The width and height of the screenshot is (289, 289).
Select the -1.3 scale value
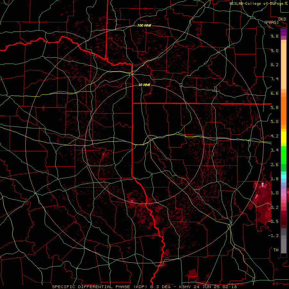[x=273, y=236]
